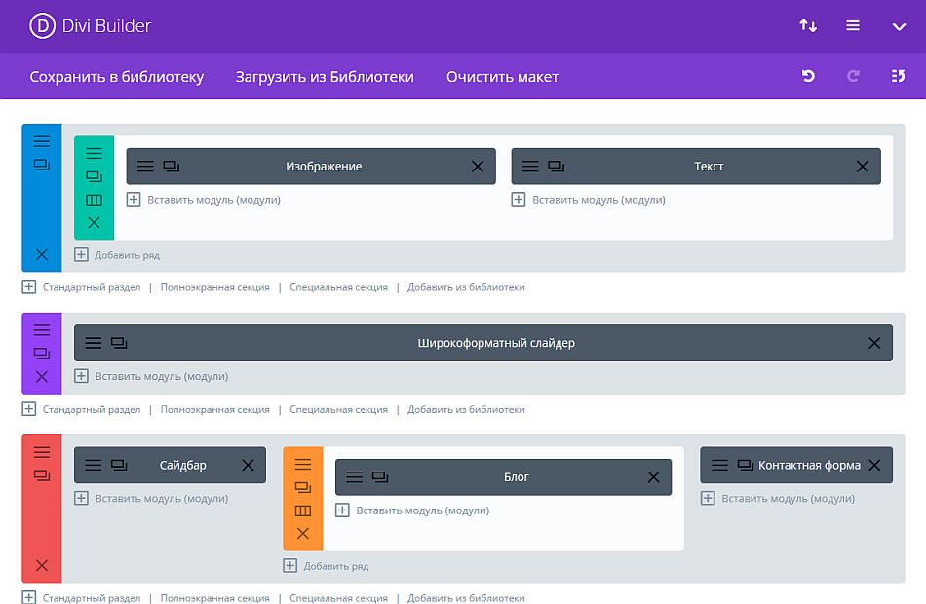Open page portability options in purple toolbar

coord(900,76)
